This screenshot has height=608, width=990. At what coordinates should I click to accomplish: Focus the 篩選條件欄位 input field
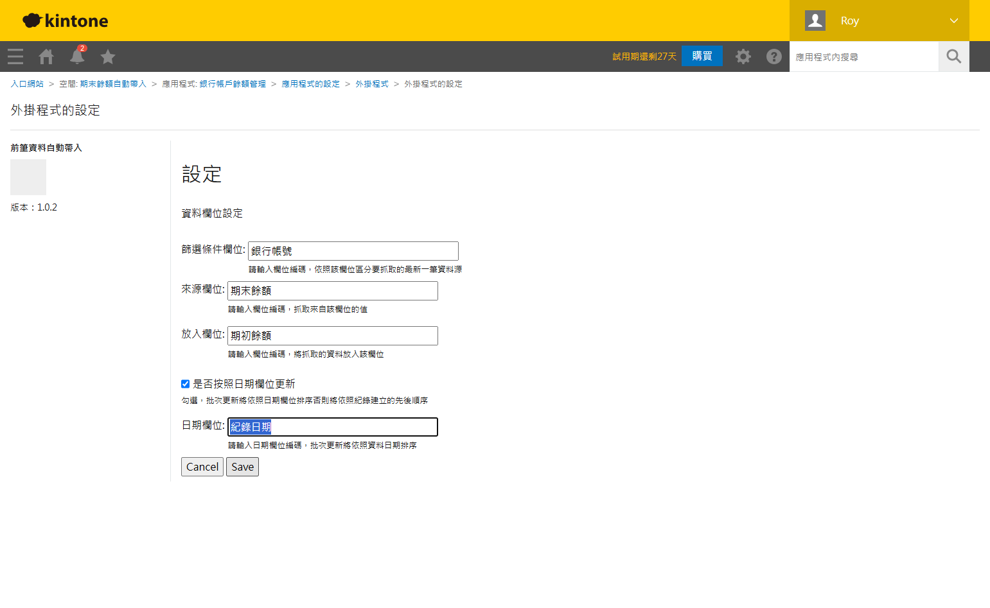click(353, 251)
